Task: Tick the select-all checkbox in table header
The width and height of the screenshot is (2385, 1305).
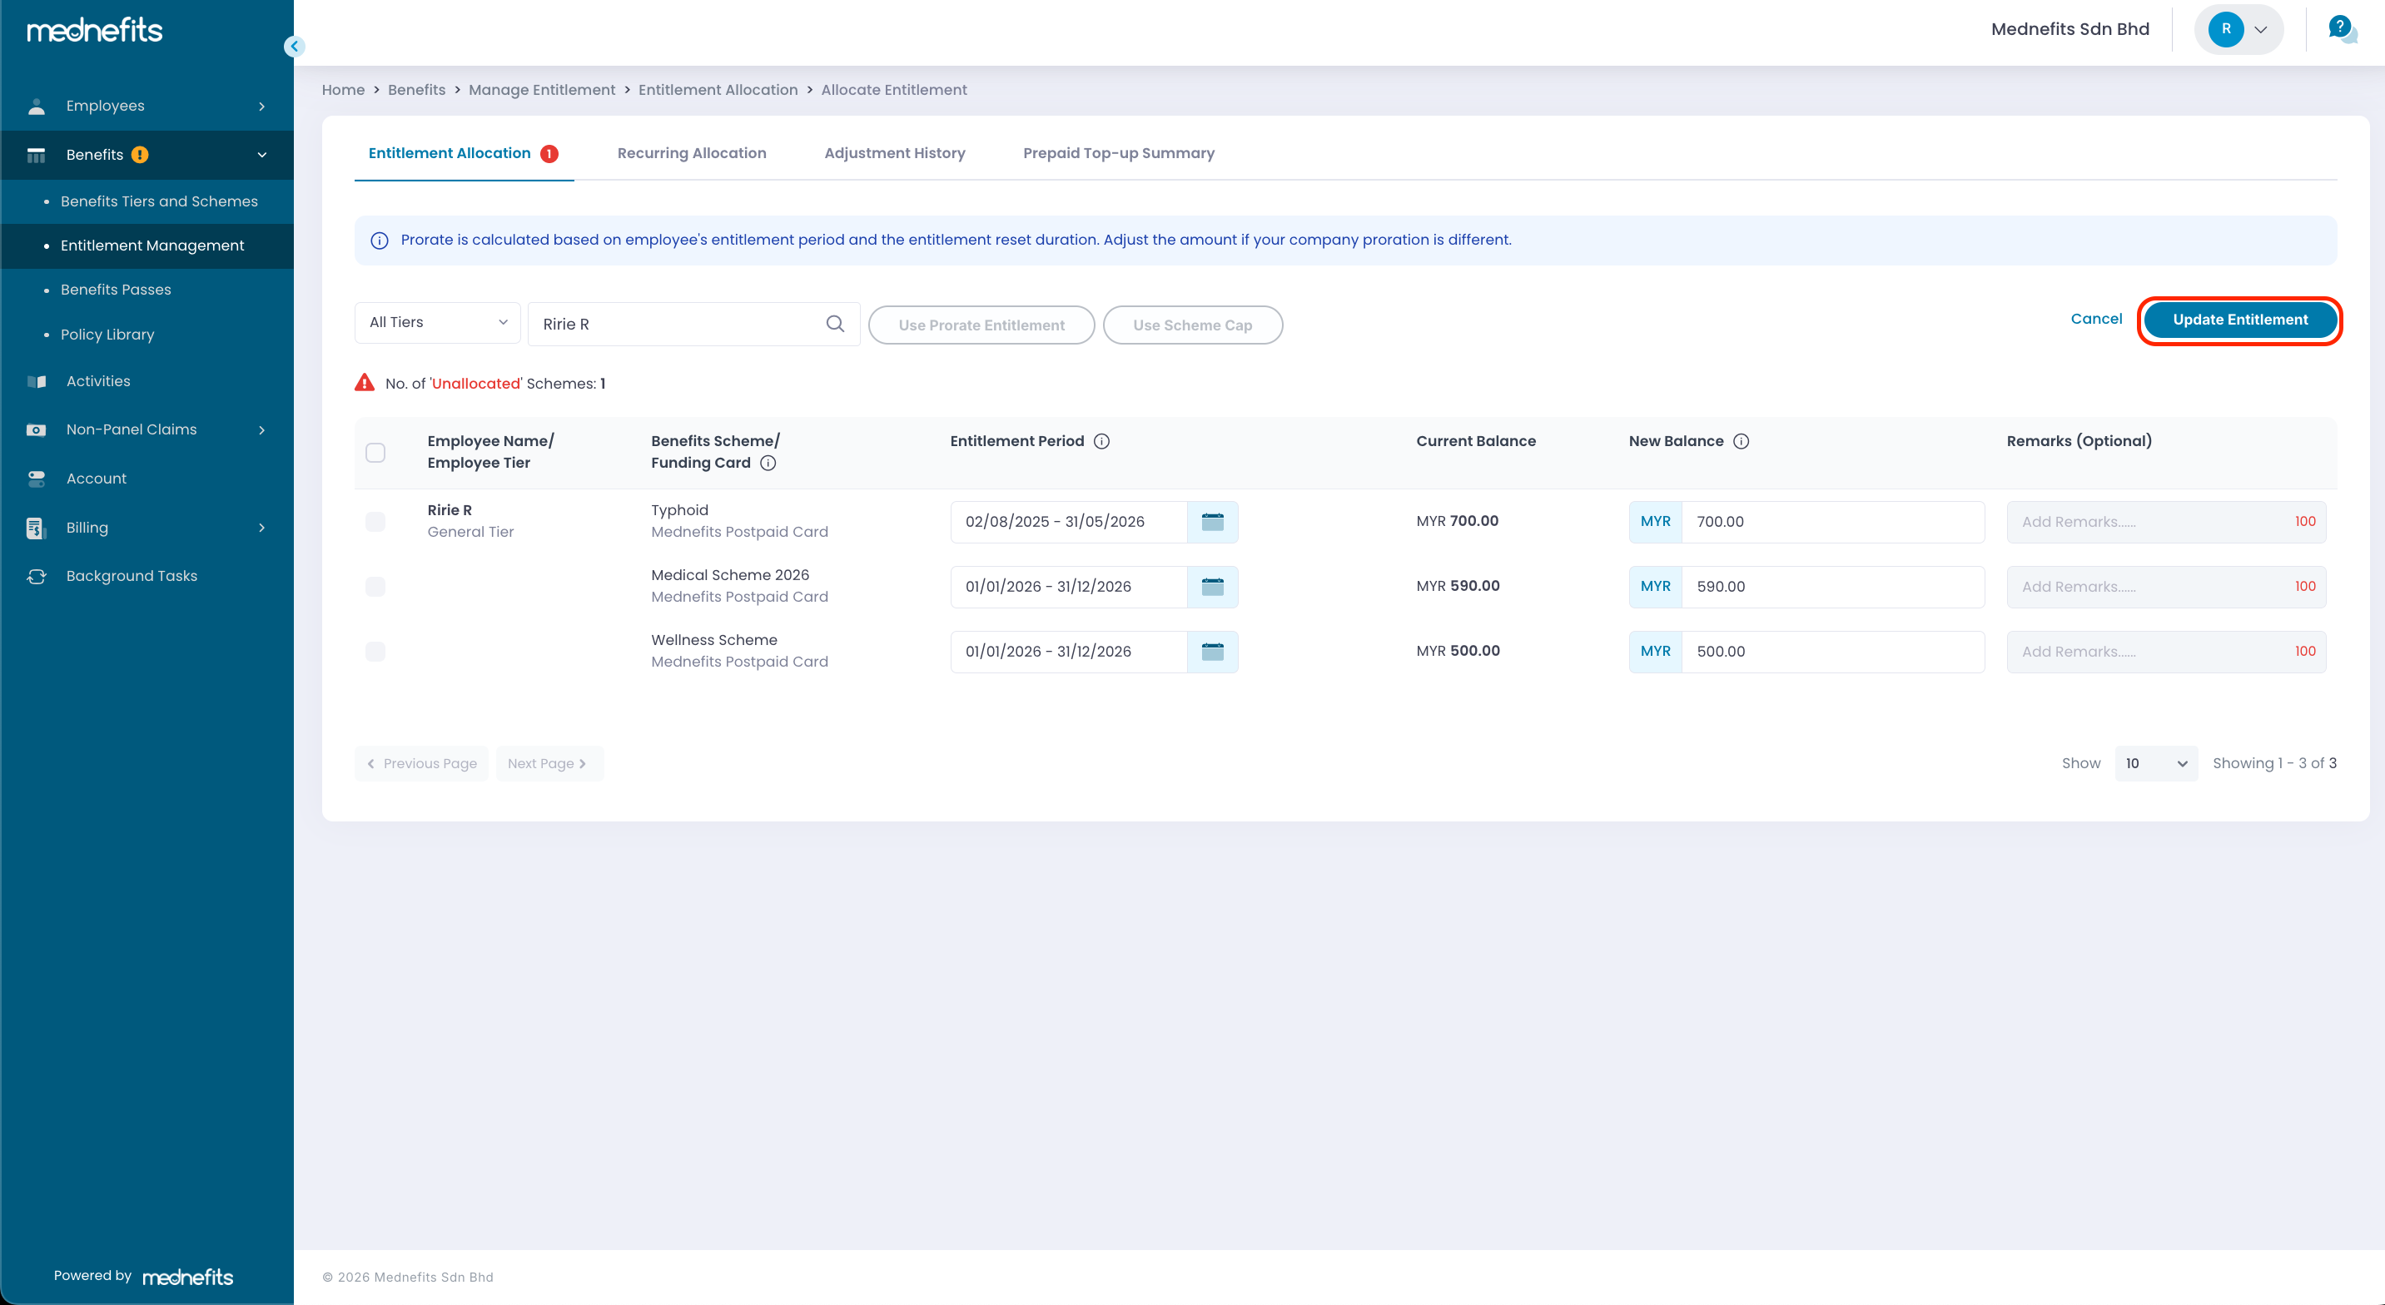Action: tap(375, 453)
